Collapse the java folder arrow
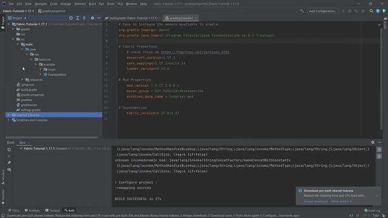388x218 pixels. pos(22,50)
